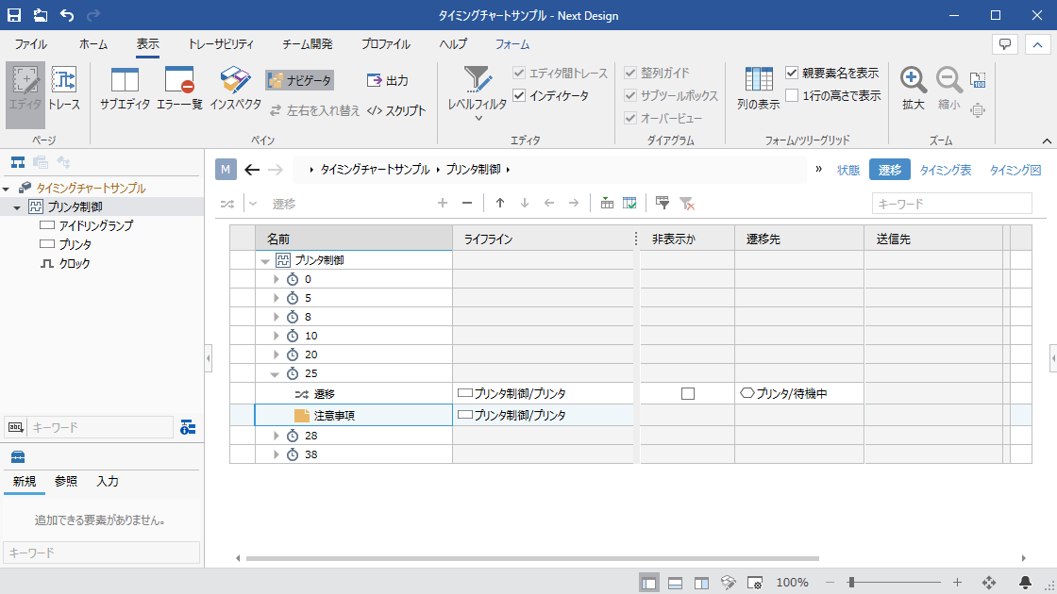Collapse プリンタ制御 in navigator tree
1057x594 pixels.
click(x=17, y=207)
